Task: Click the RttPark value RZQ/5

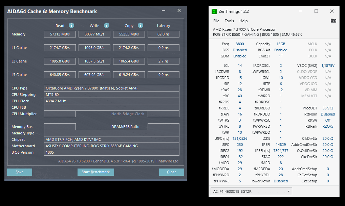Action: [x=328, y=126]
